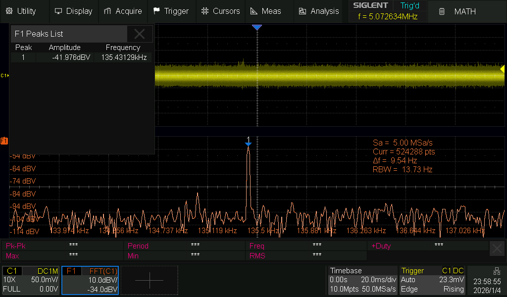Click the add channel plus box
This screenshot has width=507, height=297.
(x=150, y=280)
